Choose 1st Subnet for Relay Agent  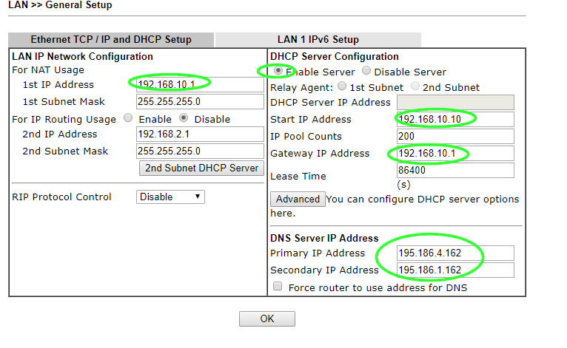click(x=342, y=86)
